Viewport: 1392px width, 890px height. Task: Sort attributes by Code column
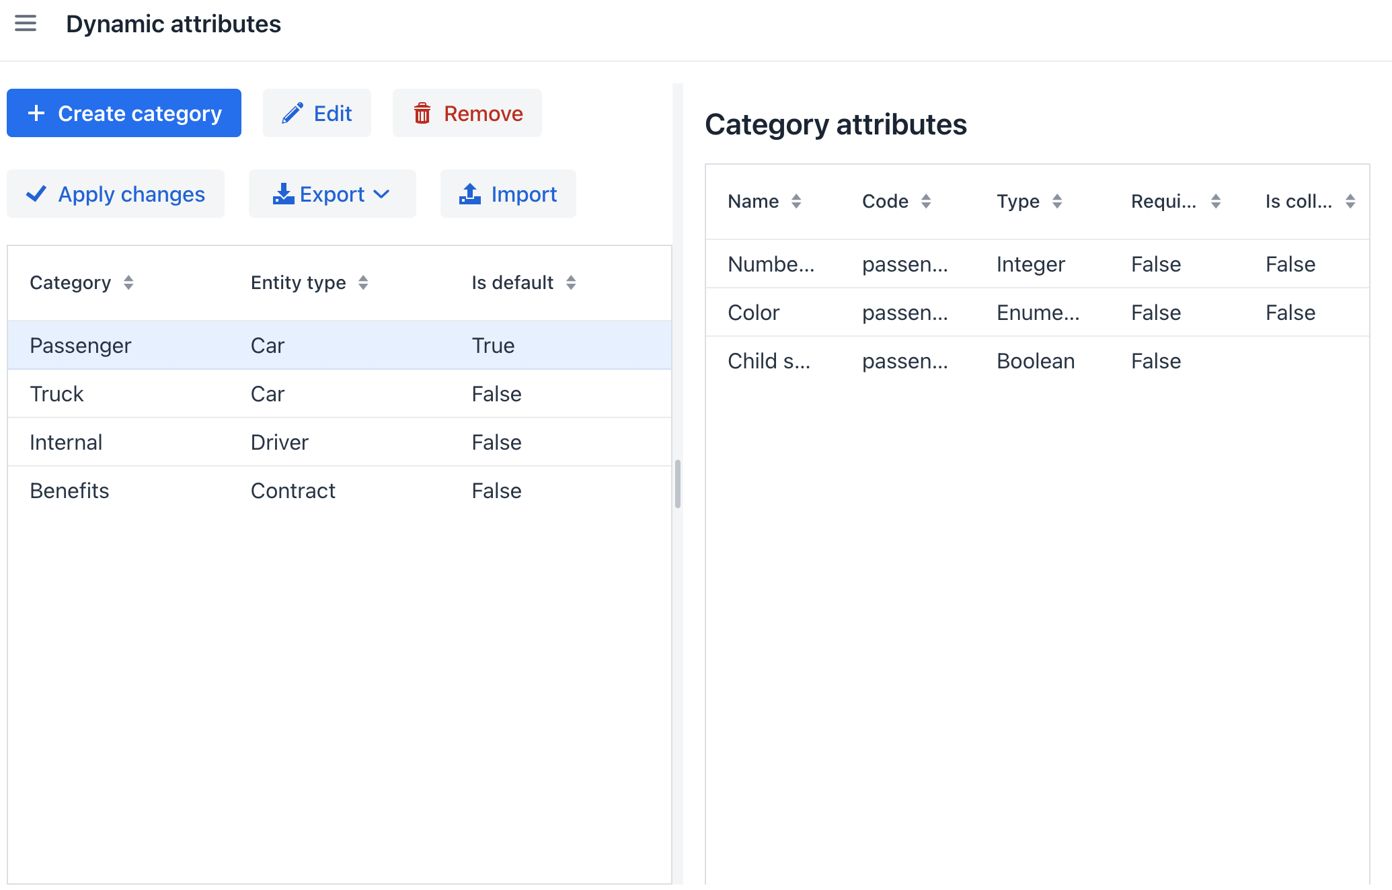coord(926,201)
